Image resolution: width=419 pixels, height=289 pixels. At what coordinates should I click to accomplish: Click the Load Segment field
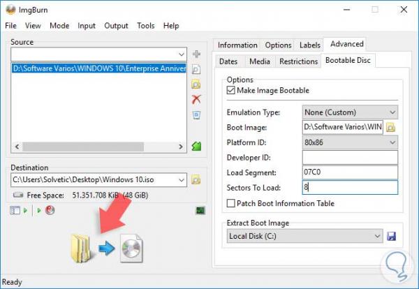coord(350,172)
